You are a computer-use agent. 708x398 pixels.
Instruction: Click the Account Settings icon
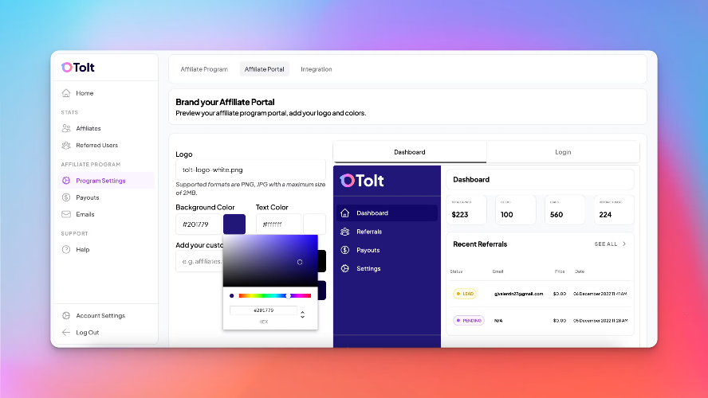[x=66, y=315]
